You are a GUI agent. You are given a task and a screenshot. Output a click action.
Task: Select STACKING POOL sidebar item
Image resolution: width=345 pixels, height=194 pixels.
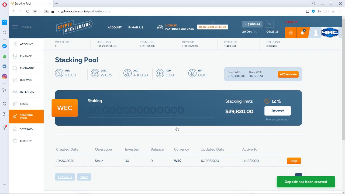(26, 116)
